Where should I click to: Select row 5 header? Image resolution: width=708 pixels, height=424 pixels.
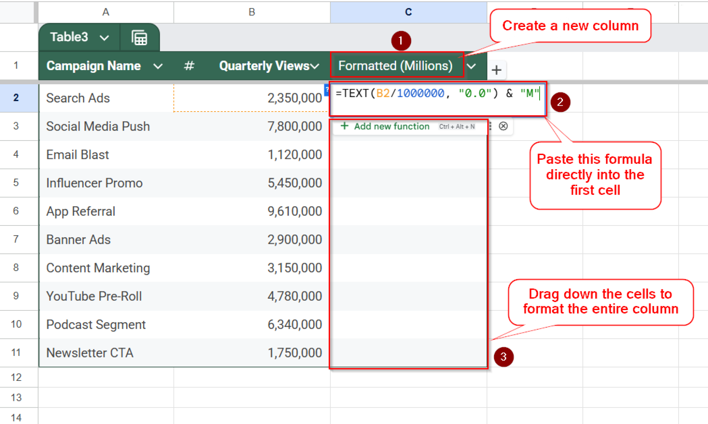[x=16, y=183]
